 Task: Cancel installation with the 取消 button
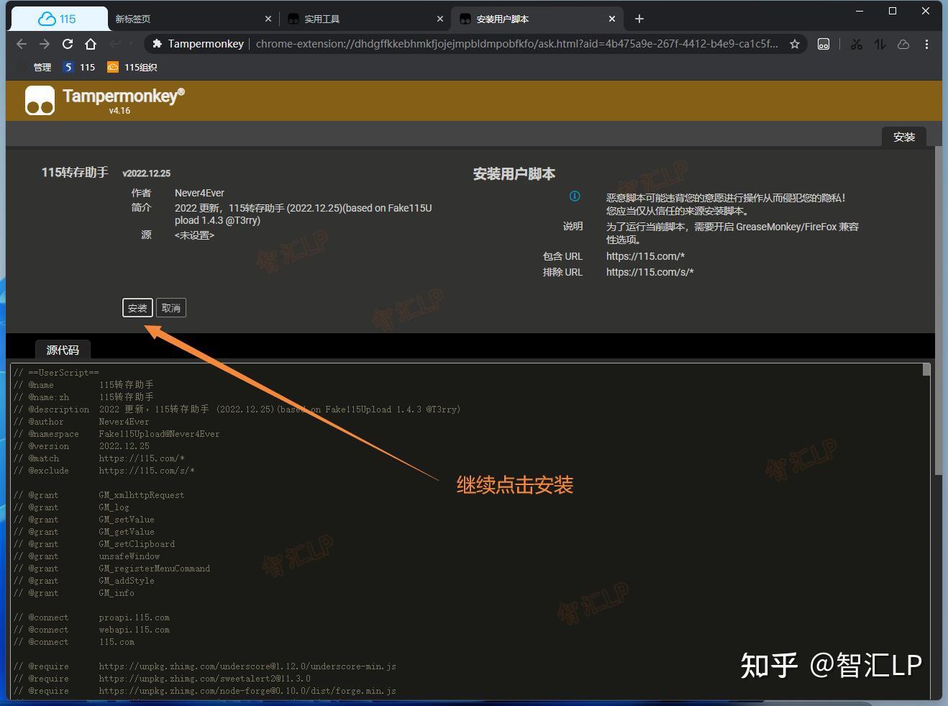click(x=170, y=307)
